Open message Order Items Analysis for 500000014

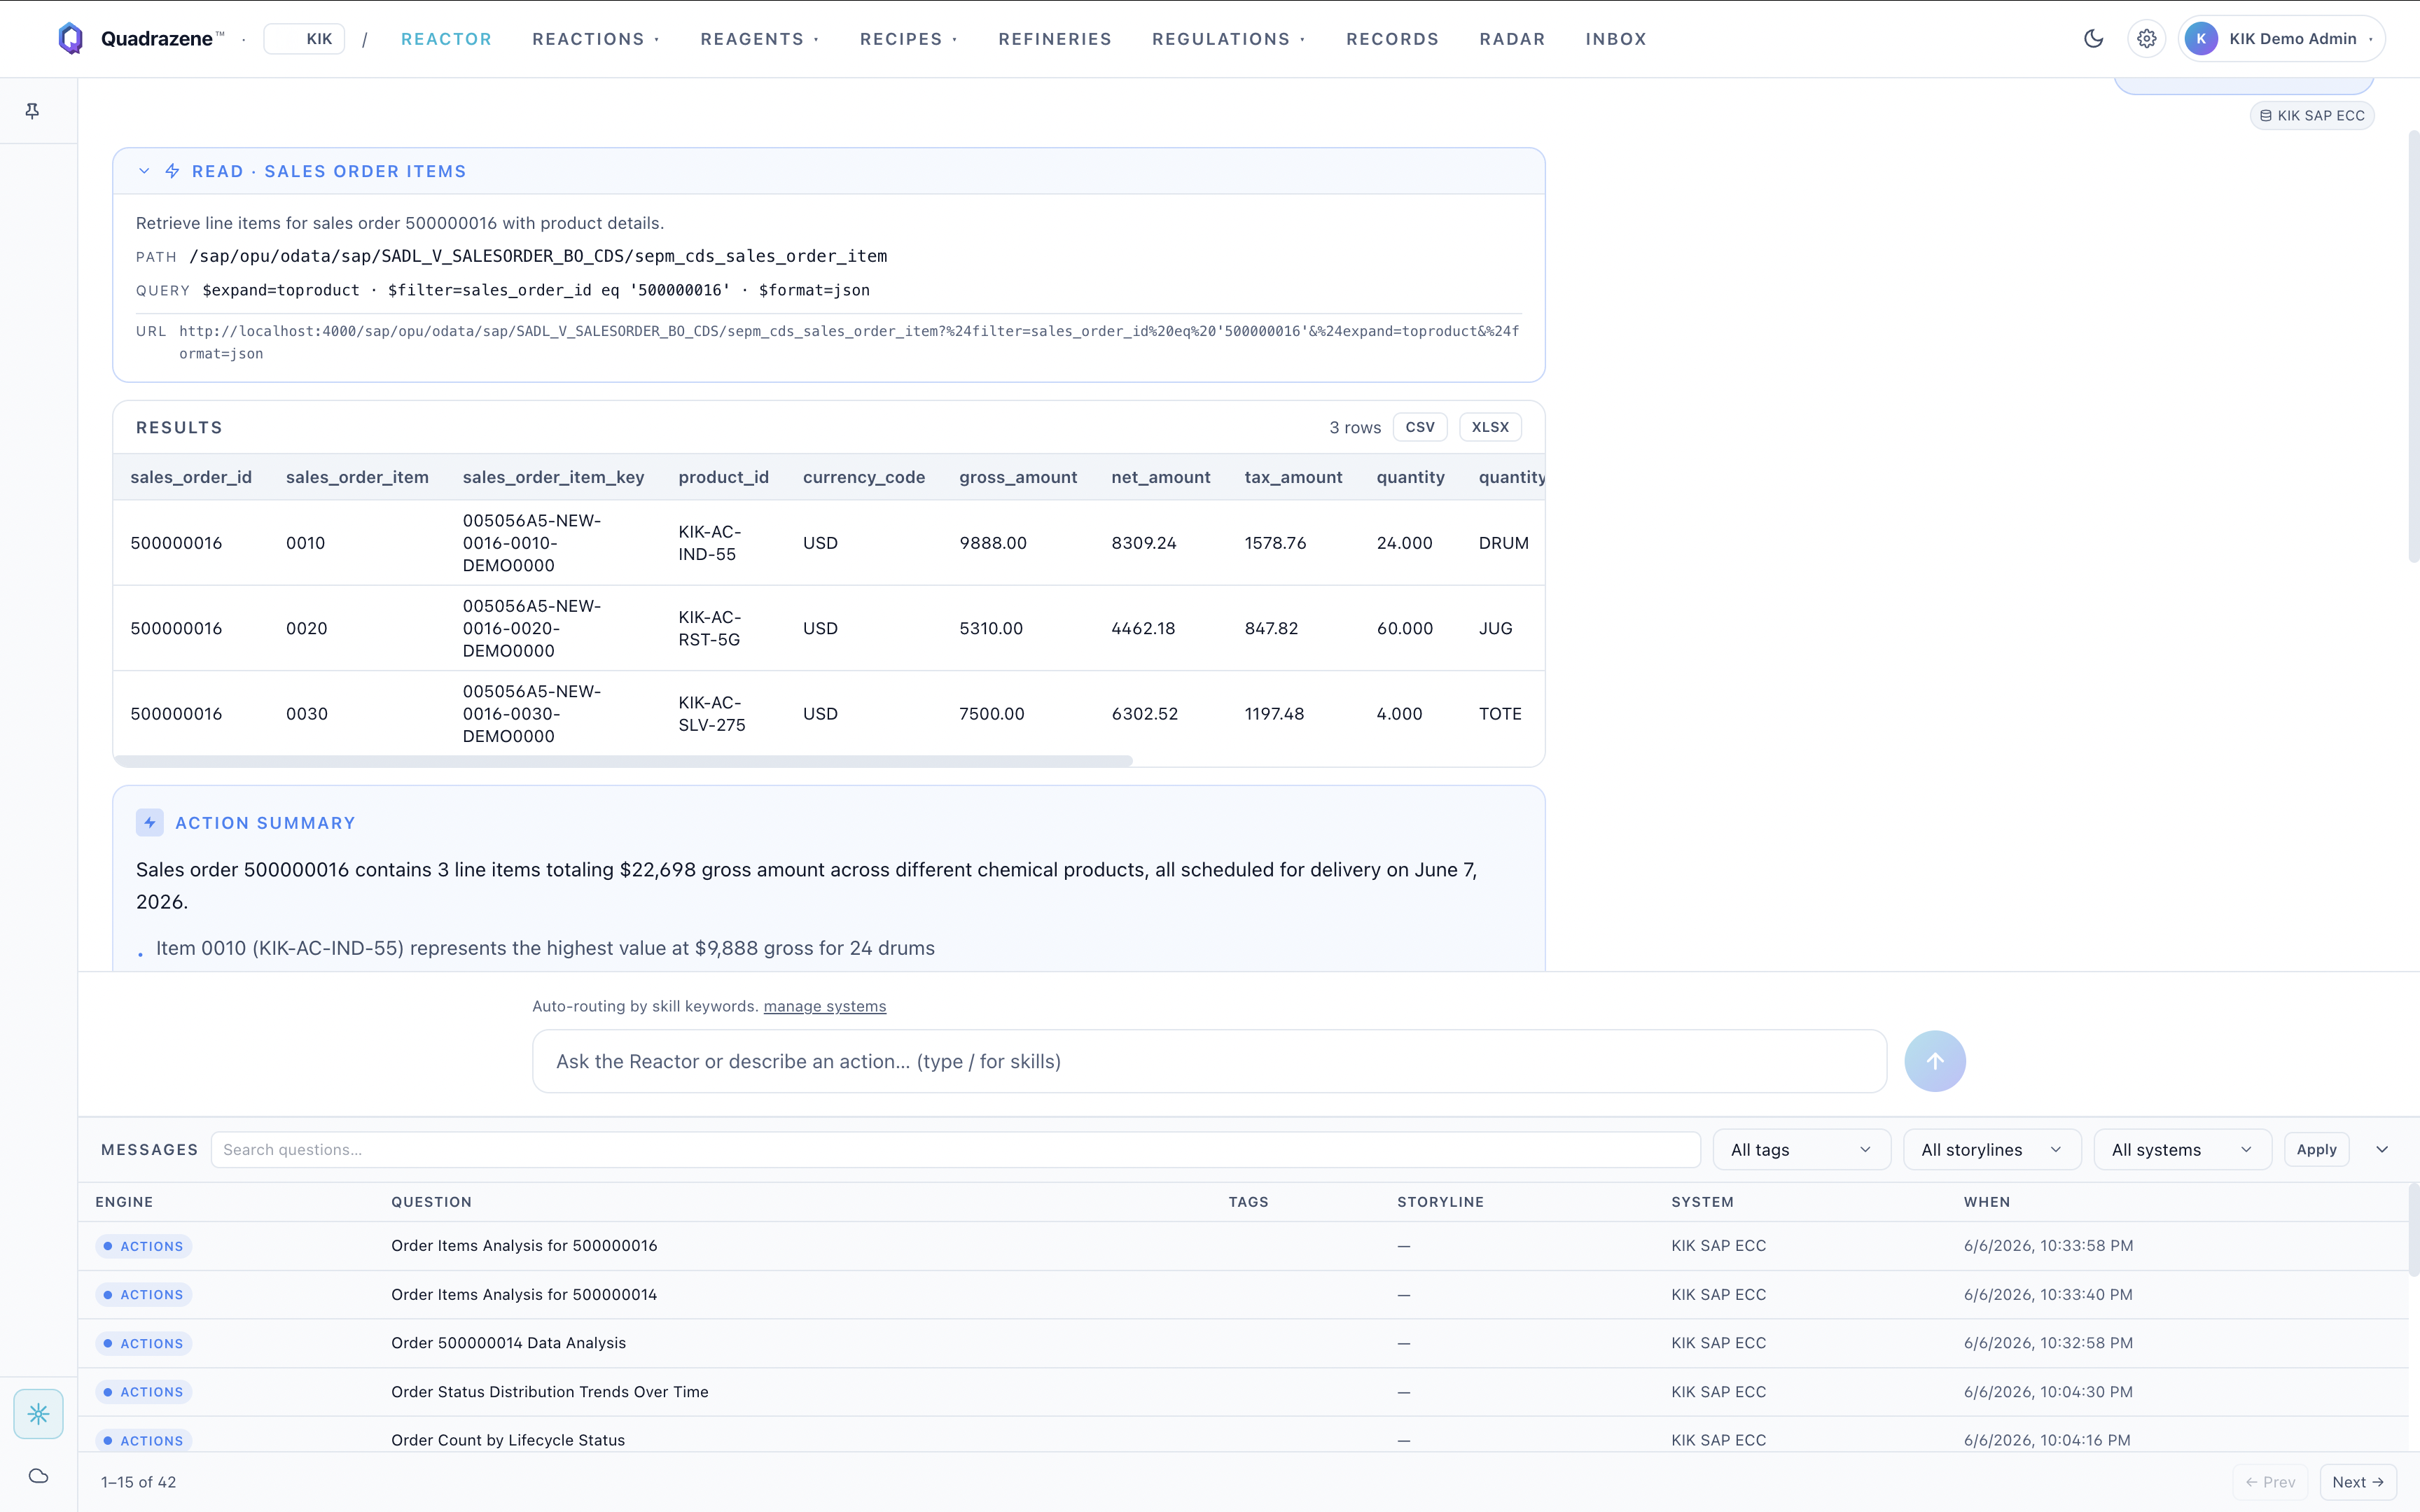tap(1243, 1295)
